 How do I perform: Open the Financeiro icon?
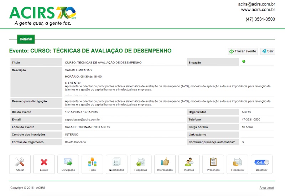click(x=237, y=163)
